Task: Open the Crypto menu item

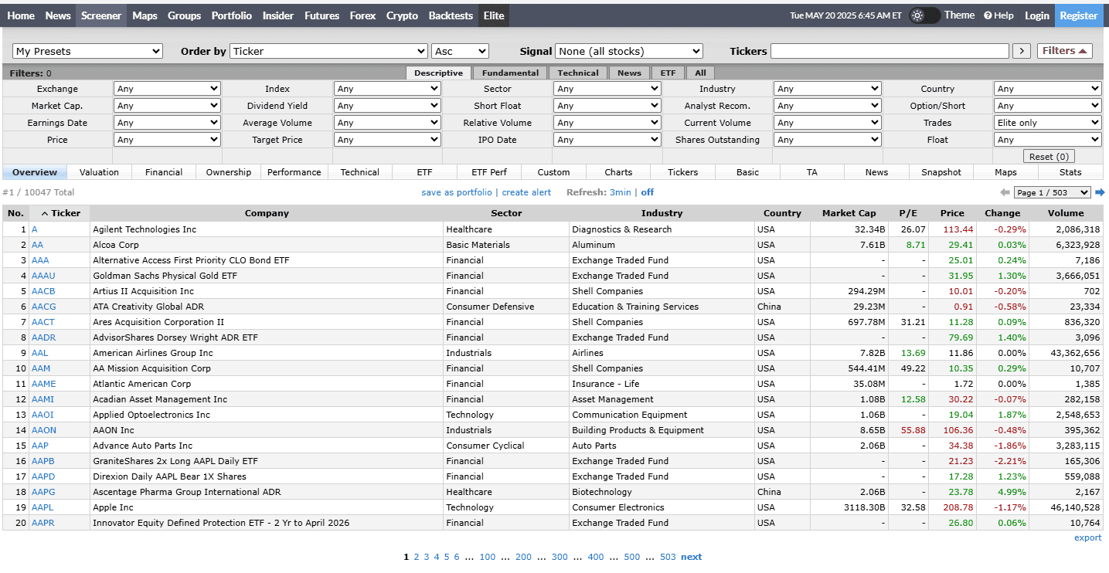Action: pyautogui.click(x=402, y=15)
